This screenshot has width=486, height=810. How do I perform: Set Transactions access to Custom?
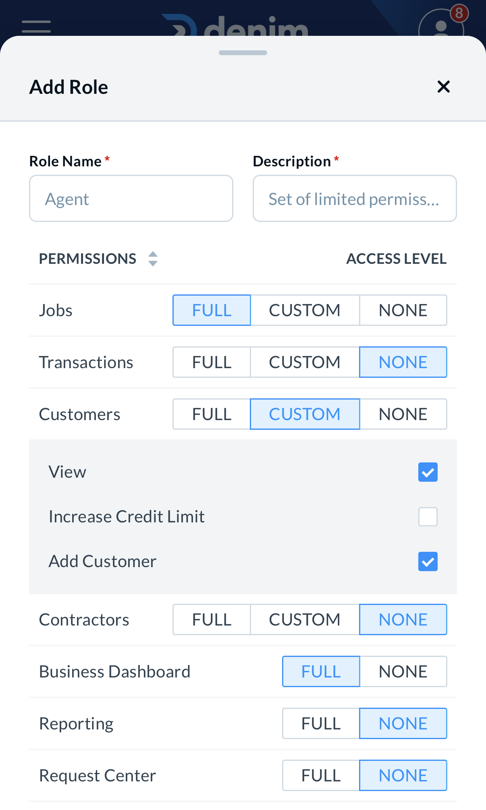[x=305, y=362]
